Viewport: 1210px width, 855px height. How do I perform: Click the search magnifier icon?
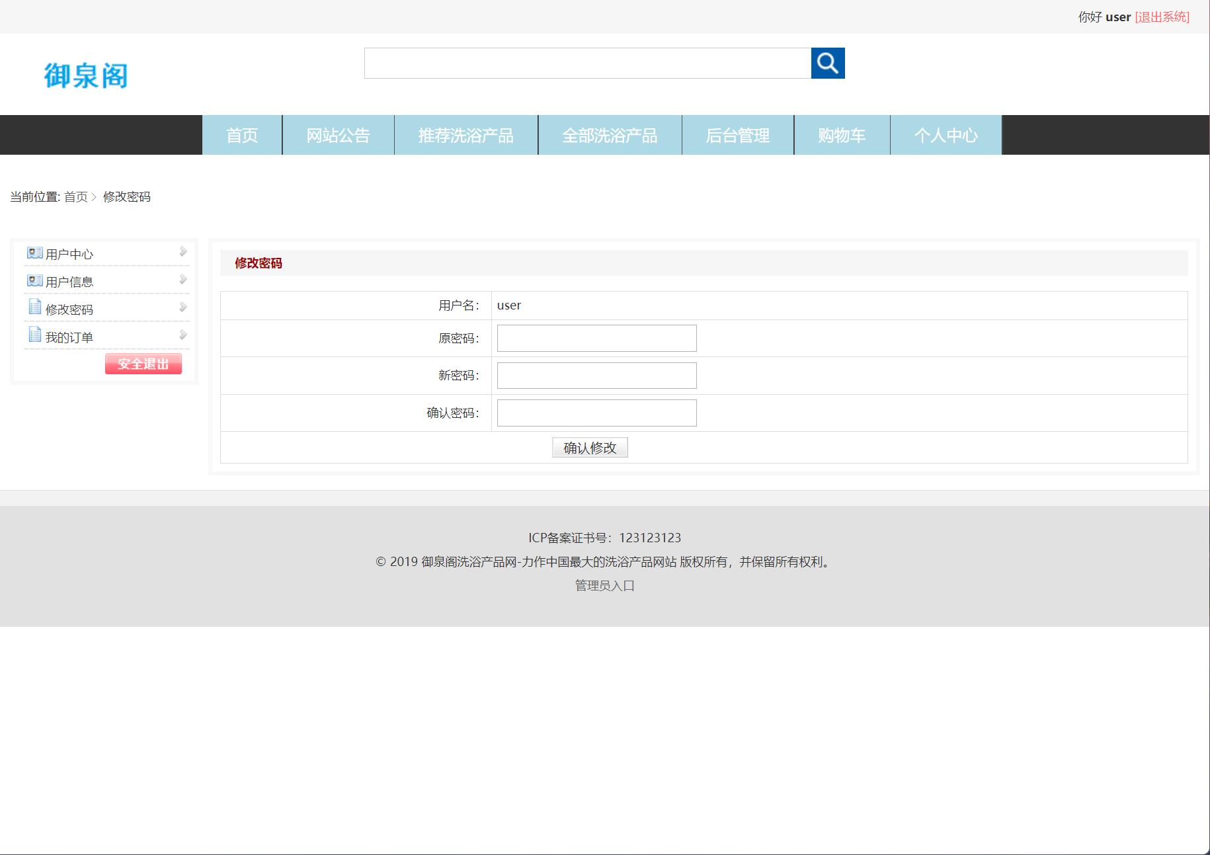click(828, 63)
